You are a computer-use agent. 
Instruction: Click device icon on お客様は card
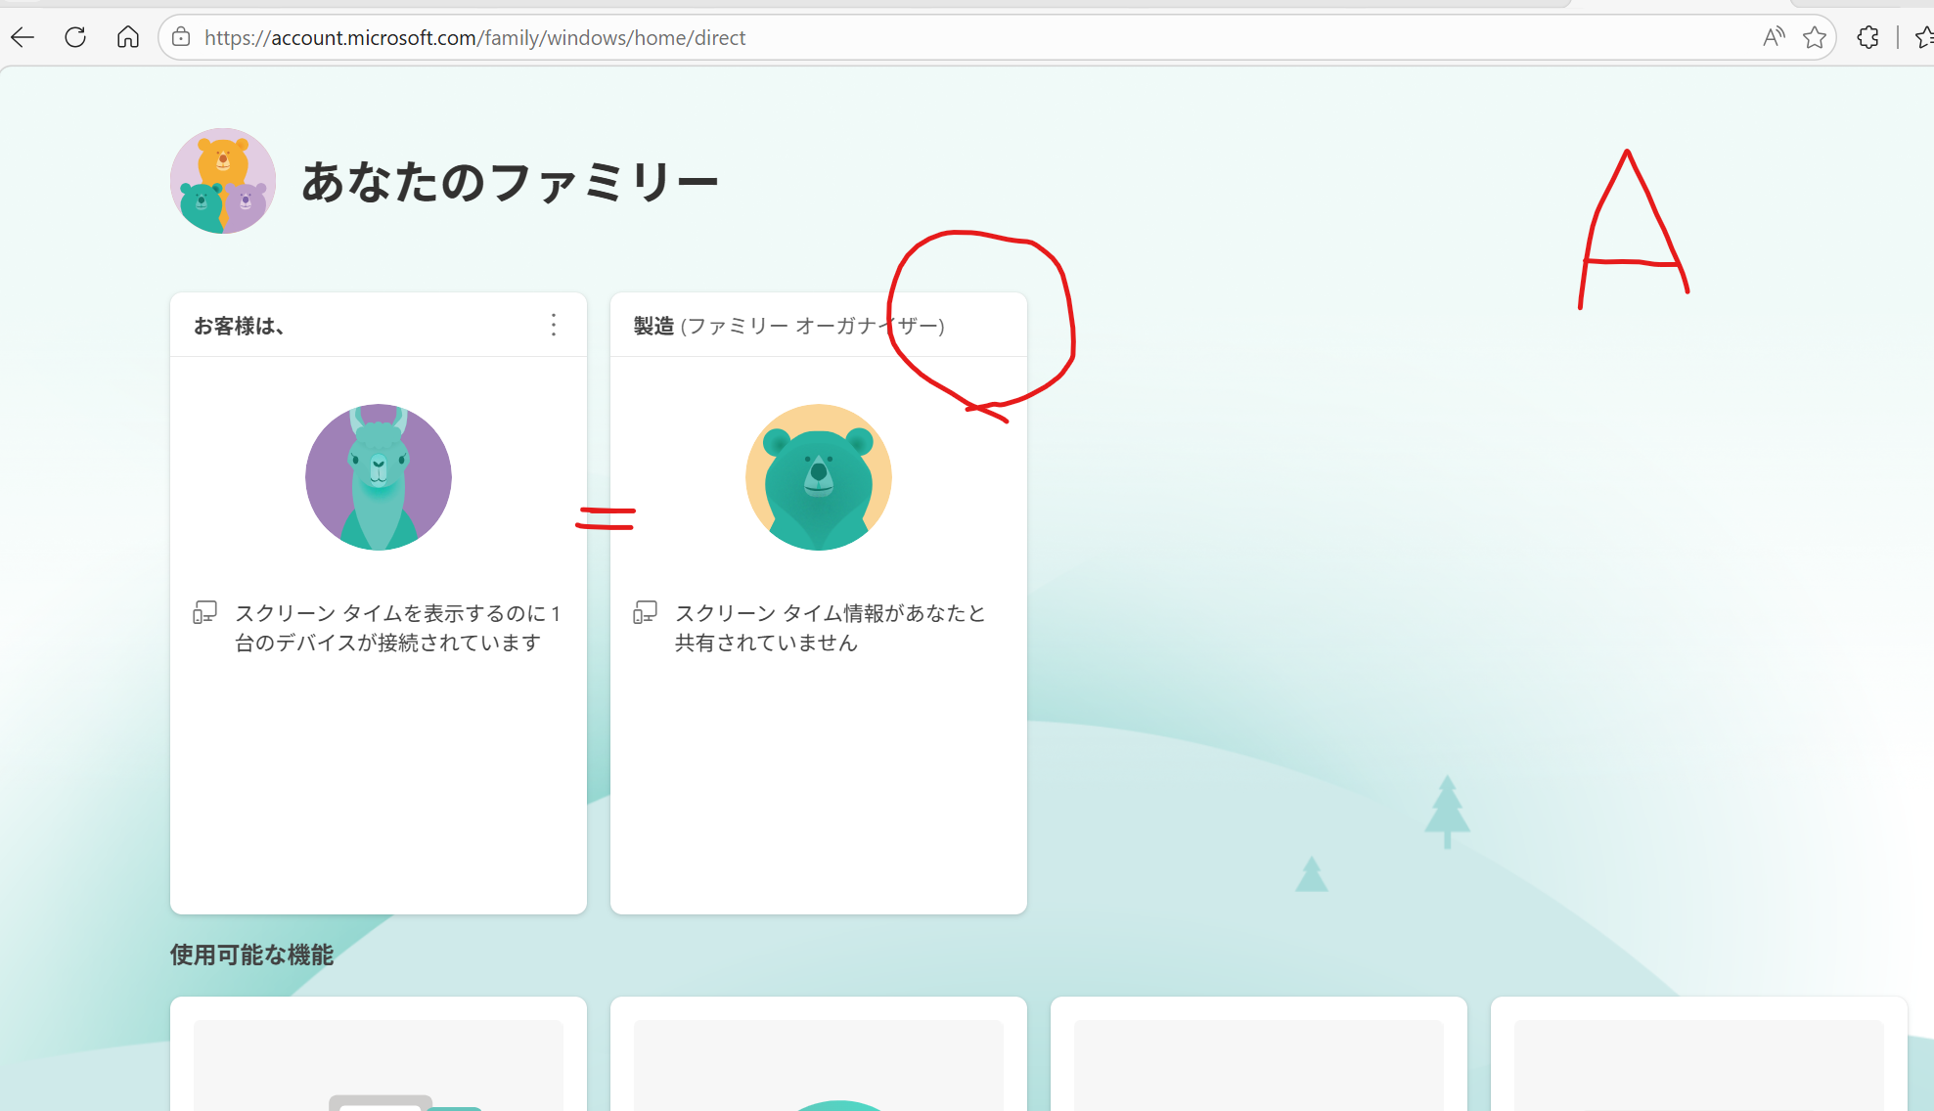204,613
